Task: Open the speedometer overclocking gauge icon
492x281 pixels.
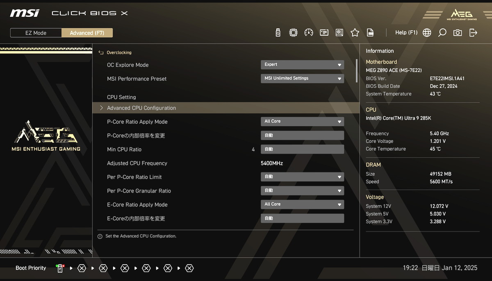Action: [309, 33]
